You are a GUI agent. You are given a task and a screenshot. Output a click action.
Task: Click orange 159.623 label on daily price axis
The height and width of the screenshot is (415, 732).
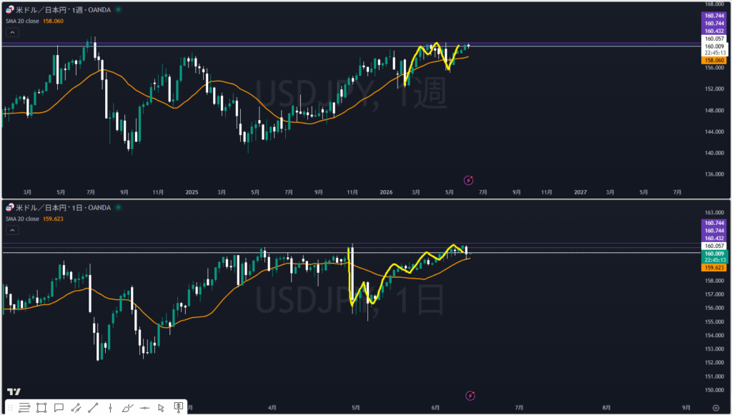(x=714, y=268)
